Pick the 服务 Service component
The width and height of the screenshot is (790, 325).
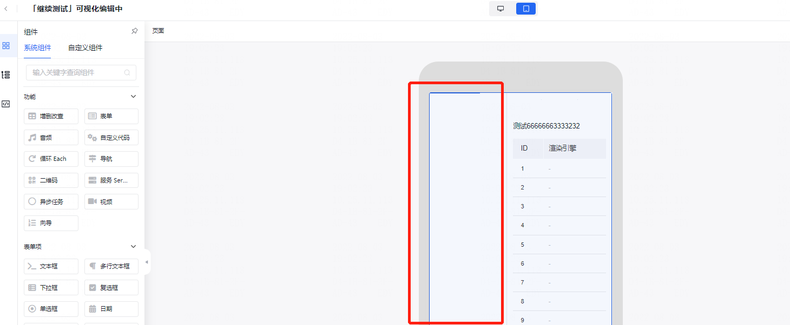pyautogui.click(x=111, y=180)
